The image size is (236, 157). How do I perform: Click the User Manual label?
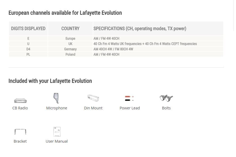tap(57, 141)
